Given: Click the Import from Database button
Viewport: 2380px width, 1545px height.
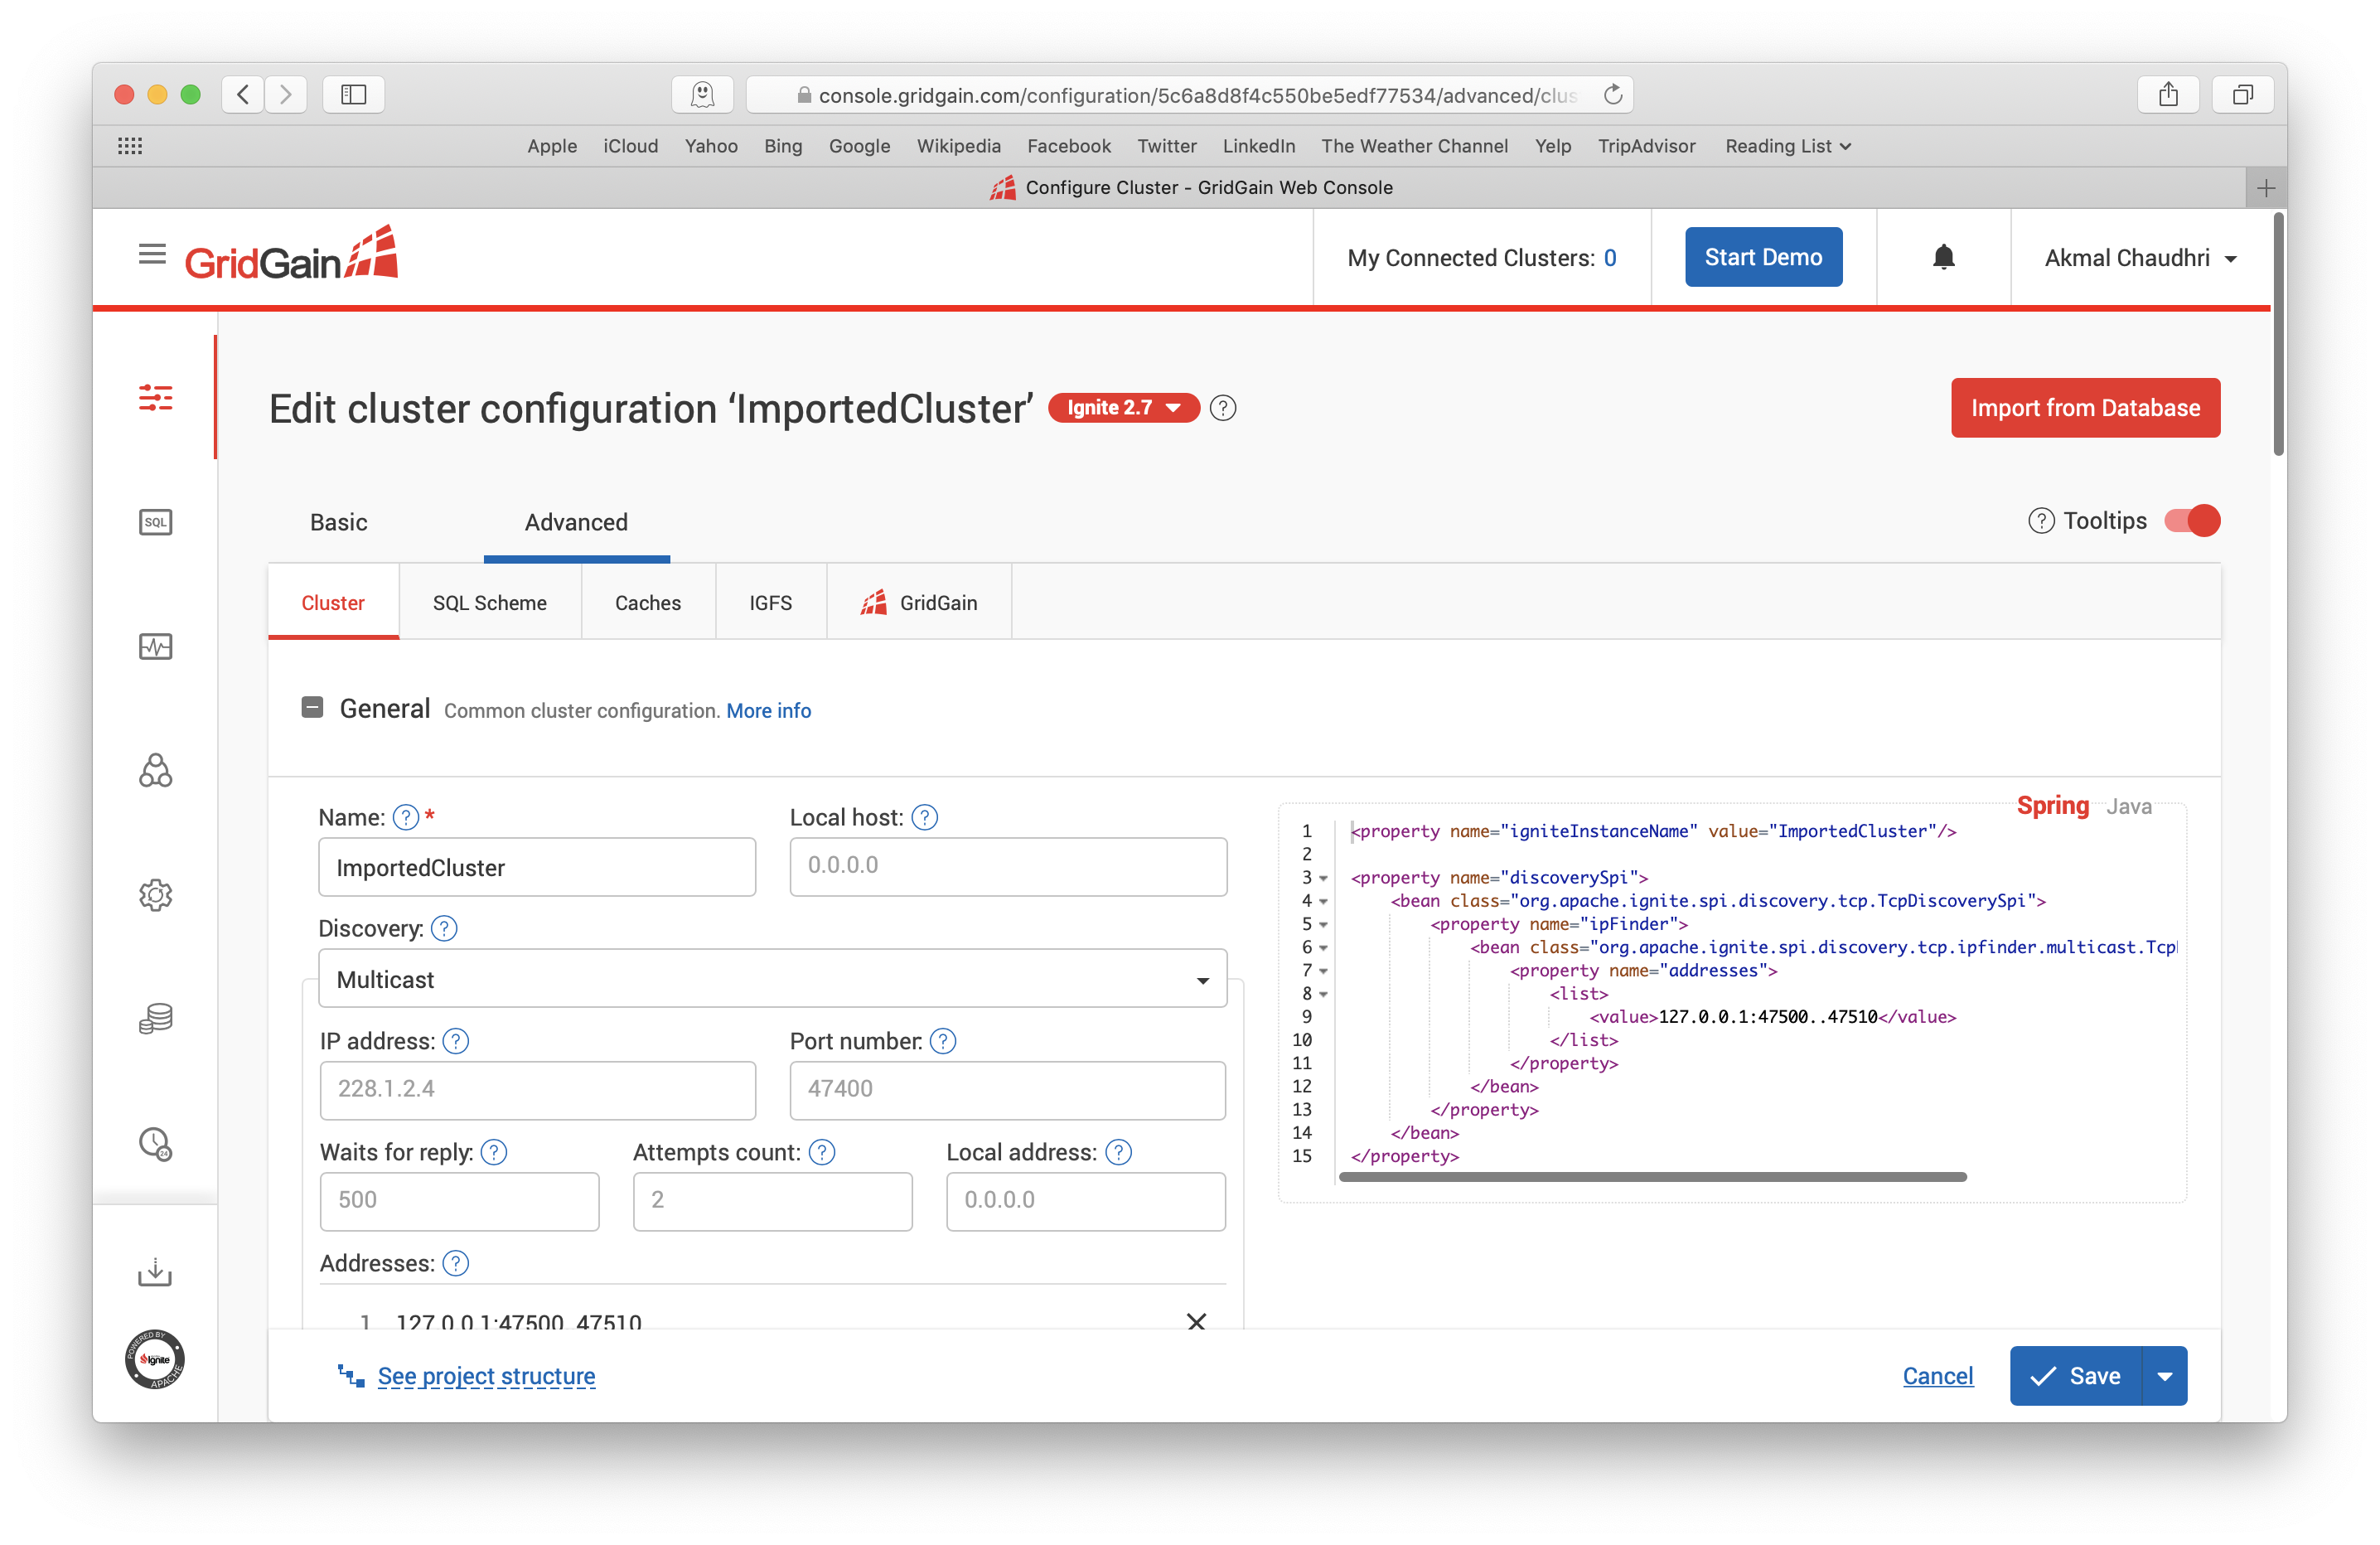Looking at the screenshot, I should pos(2083,406).
